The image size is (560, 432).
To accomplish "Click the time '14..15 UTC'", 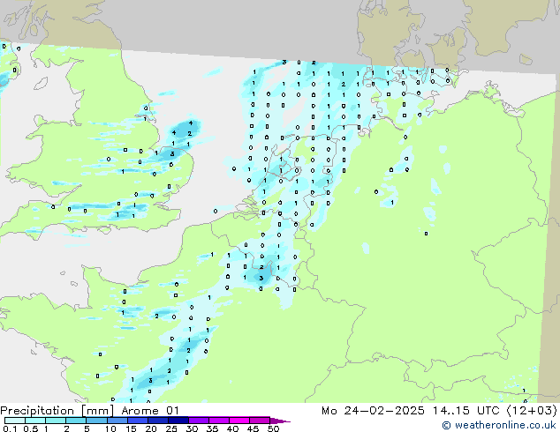I will pos(466,411).
